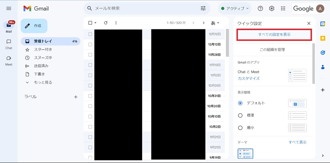Open Google Tasks side panel
Viewport: 330px width, 163px height.
pyautogui.click(x=323, y=52)
